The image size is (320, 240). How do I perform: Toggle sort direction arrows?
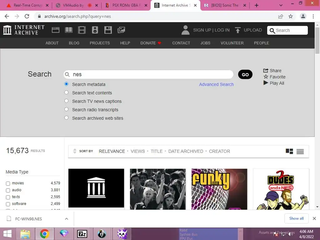tap(75, 151)
